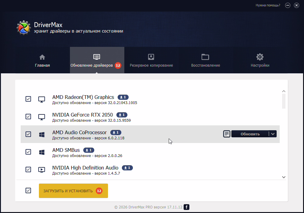Open the Настройки tab

point(260,60)
